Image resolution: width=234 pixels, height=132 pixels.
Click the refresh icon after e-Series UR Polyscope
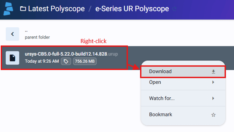pyautogui.click(x=174, y=9)
